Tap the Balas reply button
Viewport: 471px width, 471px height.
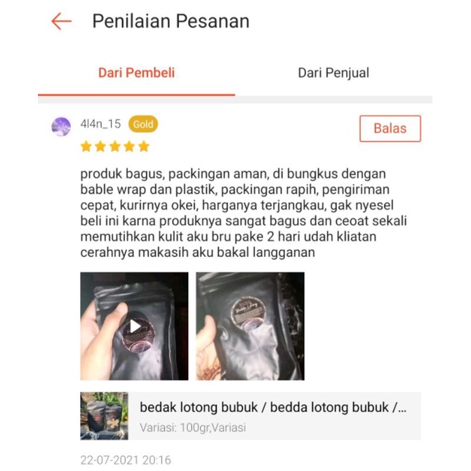390,128
